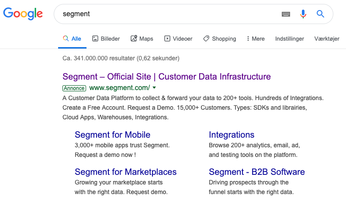Open the on-screen keyboard icon
Viewport: 346px width, 205px height.
286,14
